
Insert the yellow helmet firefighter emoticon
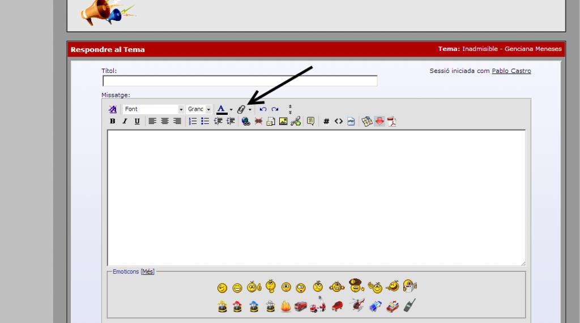point(222,307)
